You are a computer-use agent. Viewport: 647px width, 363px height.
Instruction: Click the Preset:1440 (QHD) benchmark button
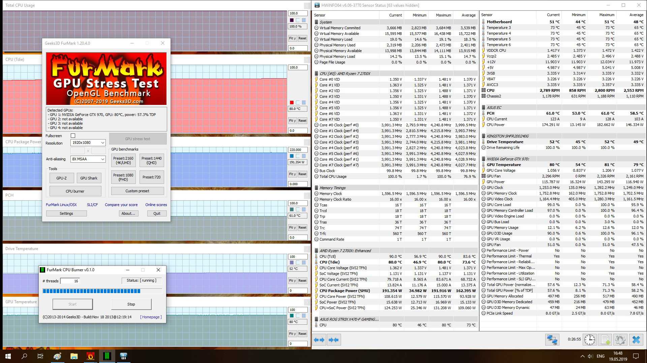click(x=151, y=160)
